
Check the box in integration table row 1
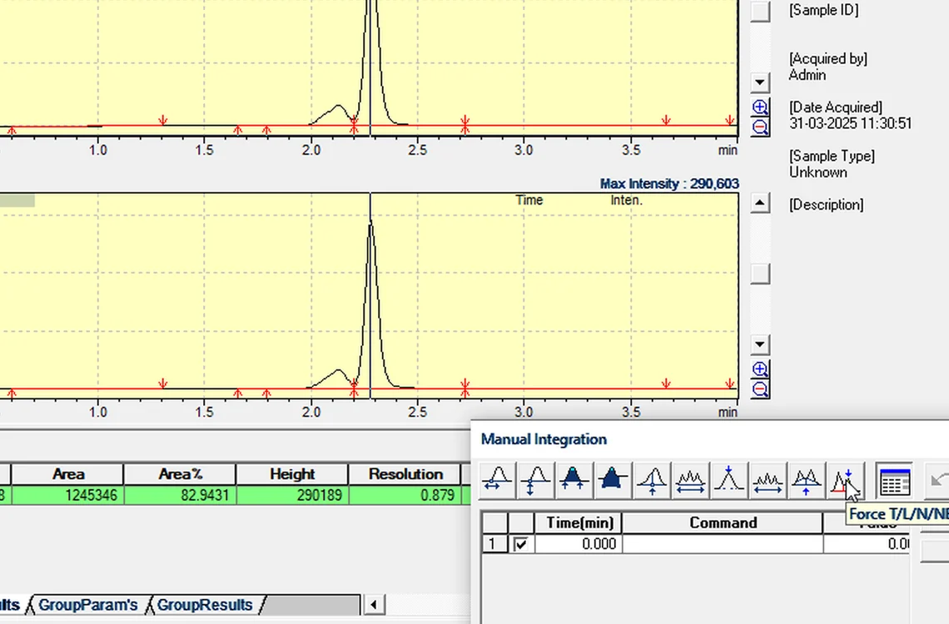click(520, 544)
